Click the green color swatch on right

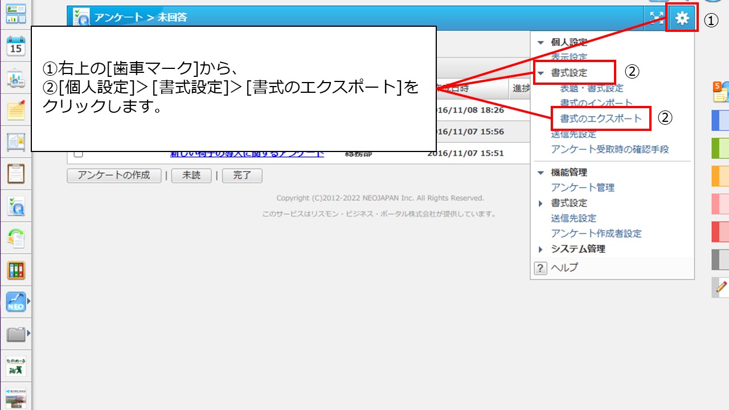(x=720, y=149)
